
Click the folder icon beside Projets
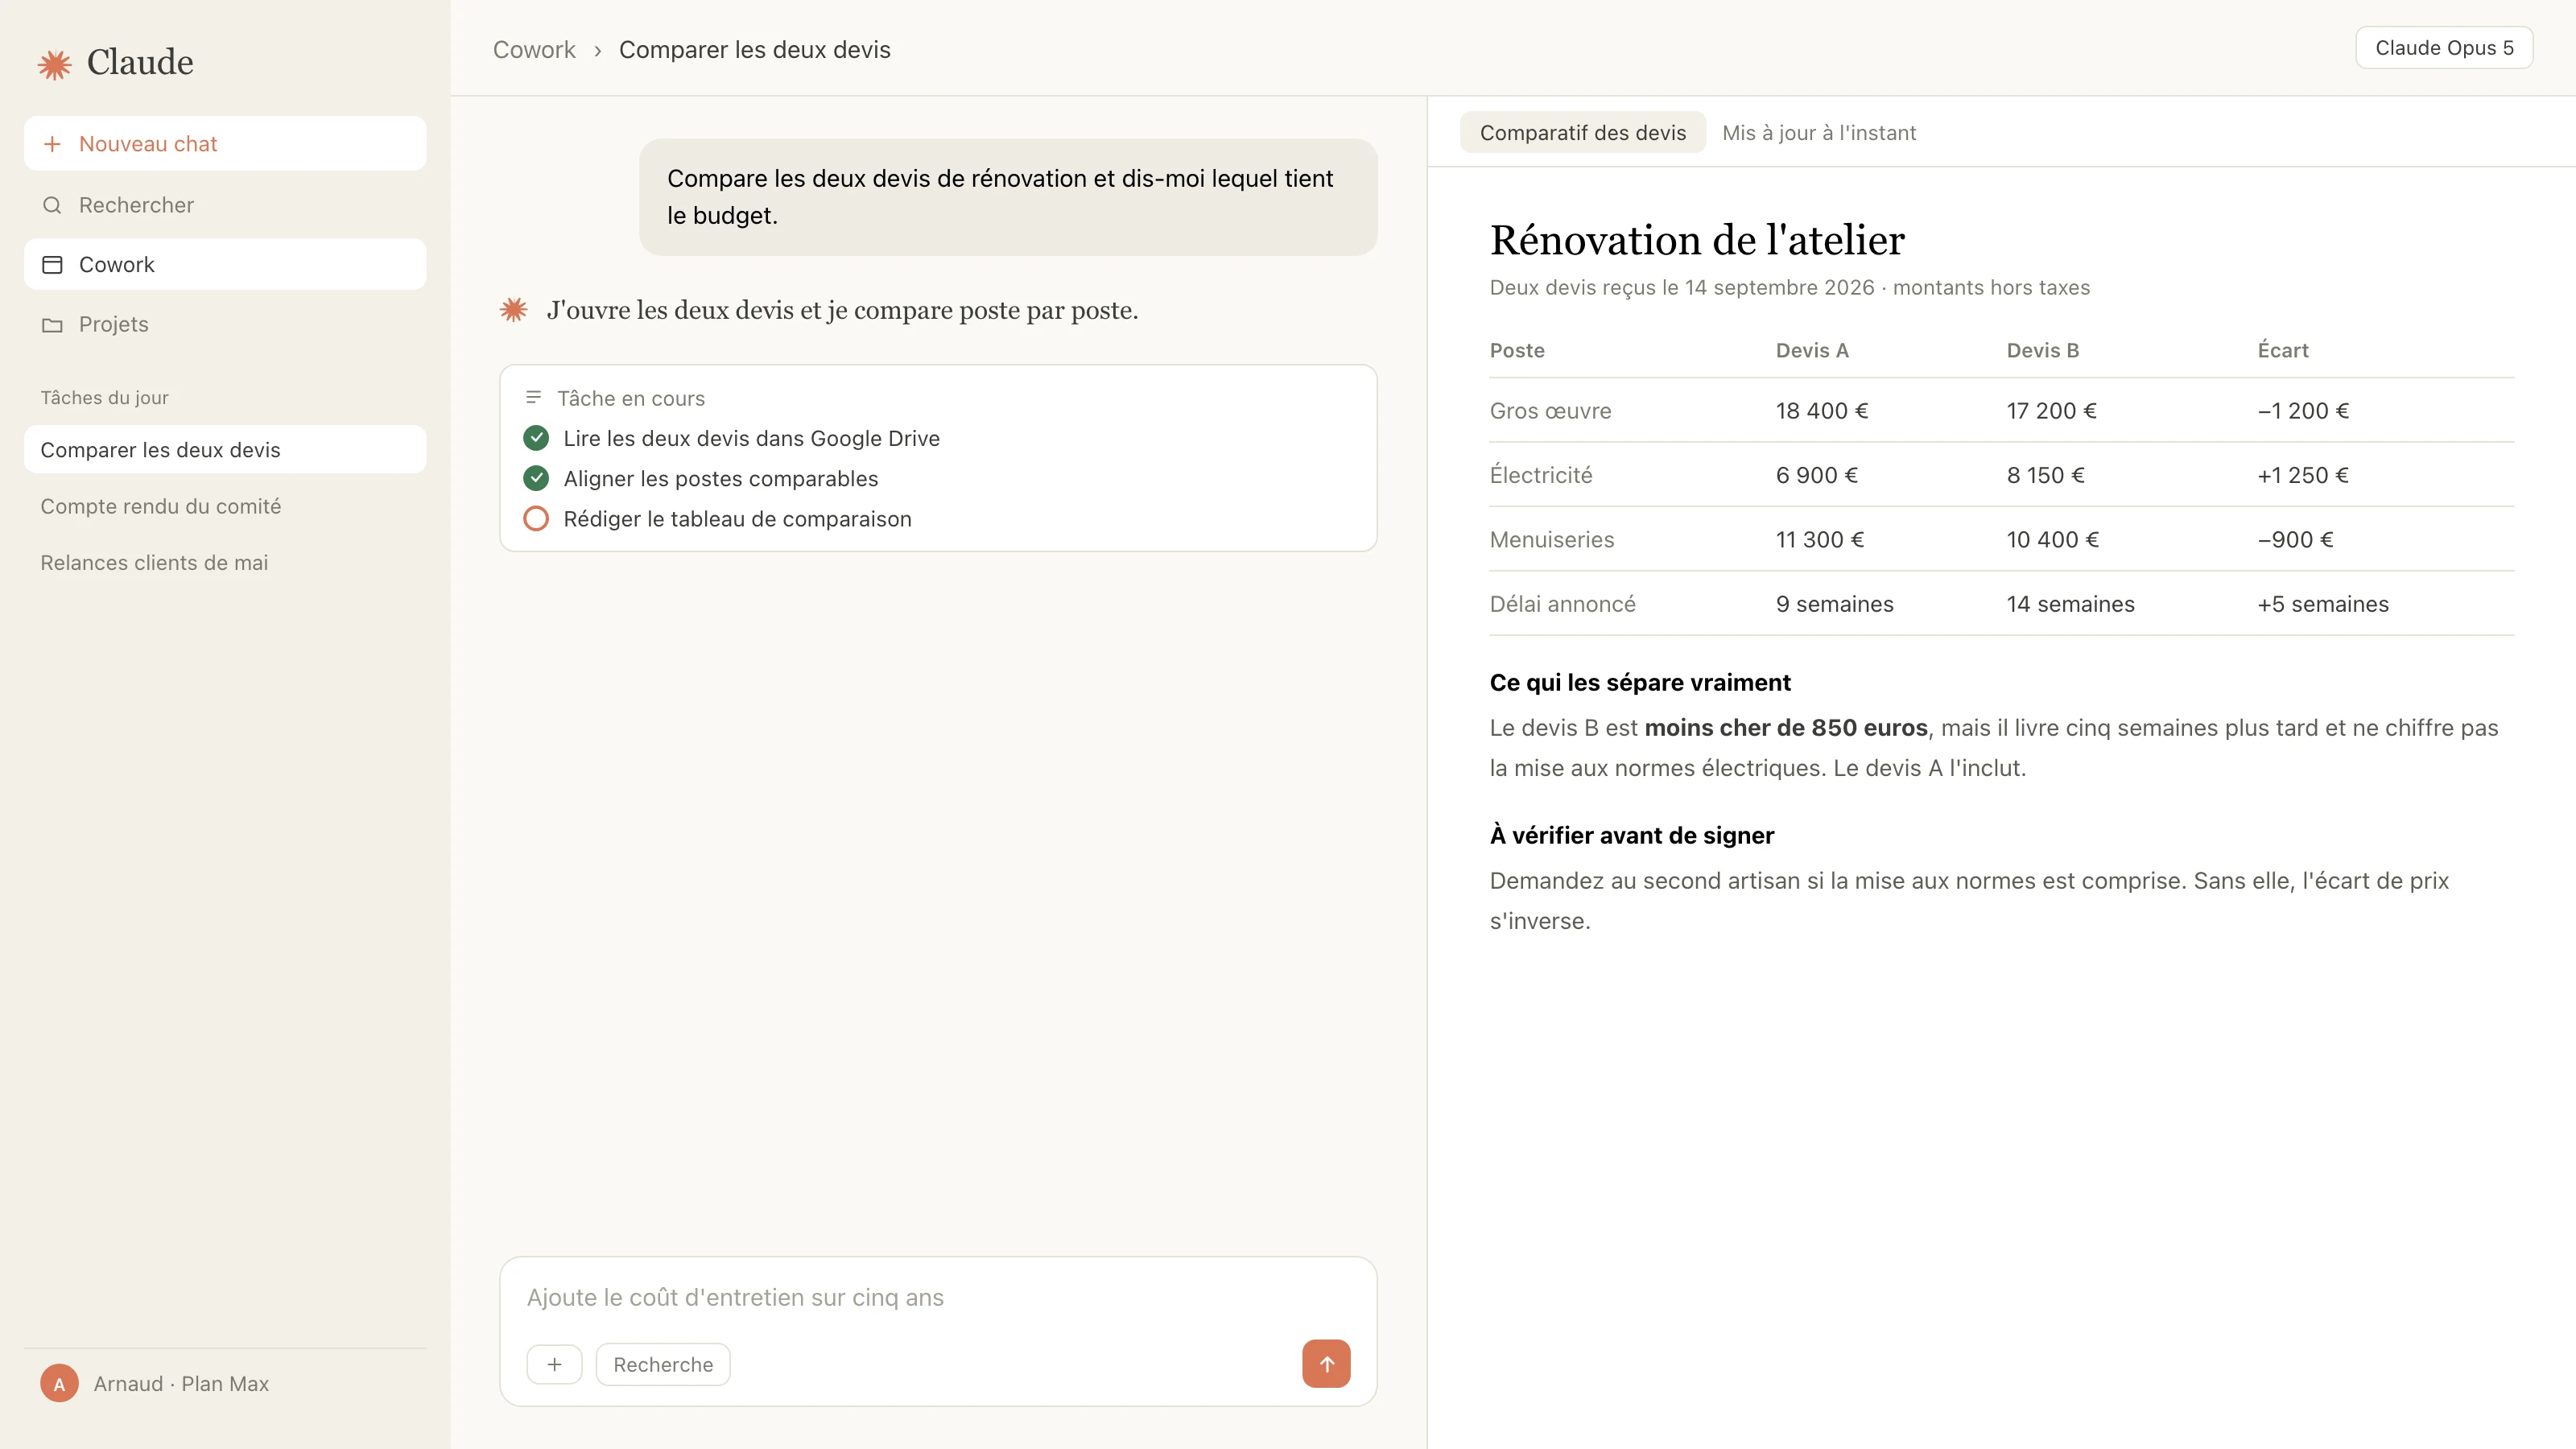[52, 325]
